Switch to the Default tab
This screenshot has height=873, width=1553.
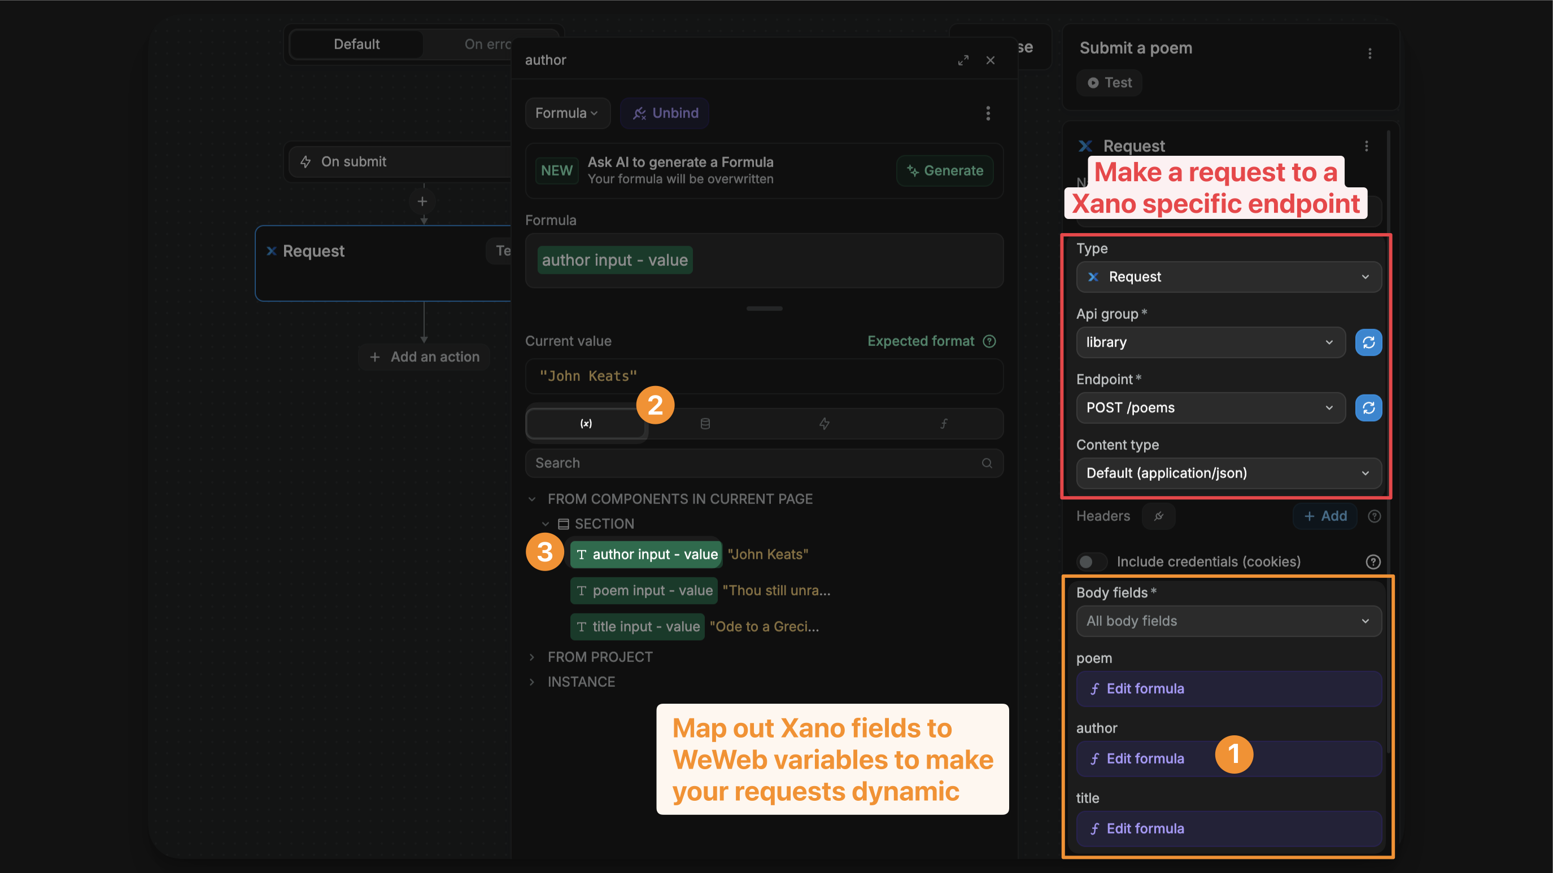pos(356,43)
